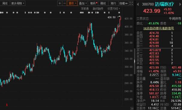Select the 周线 weekly period tab

click(x=5, y=3)
